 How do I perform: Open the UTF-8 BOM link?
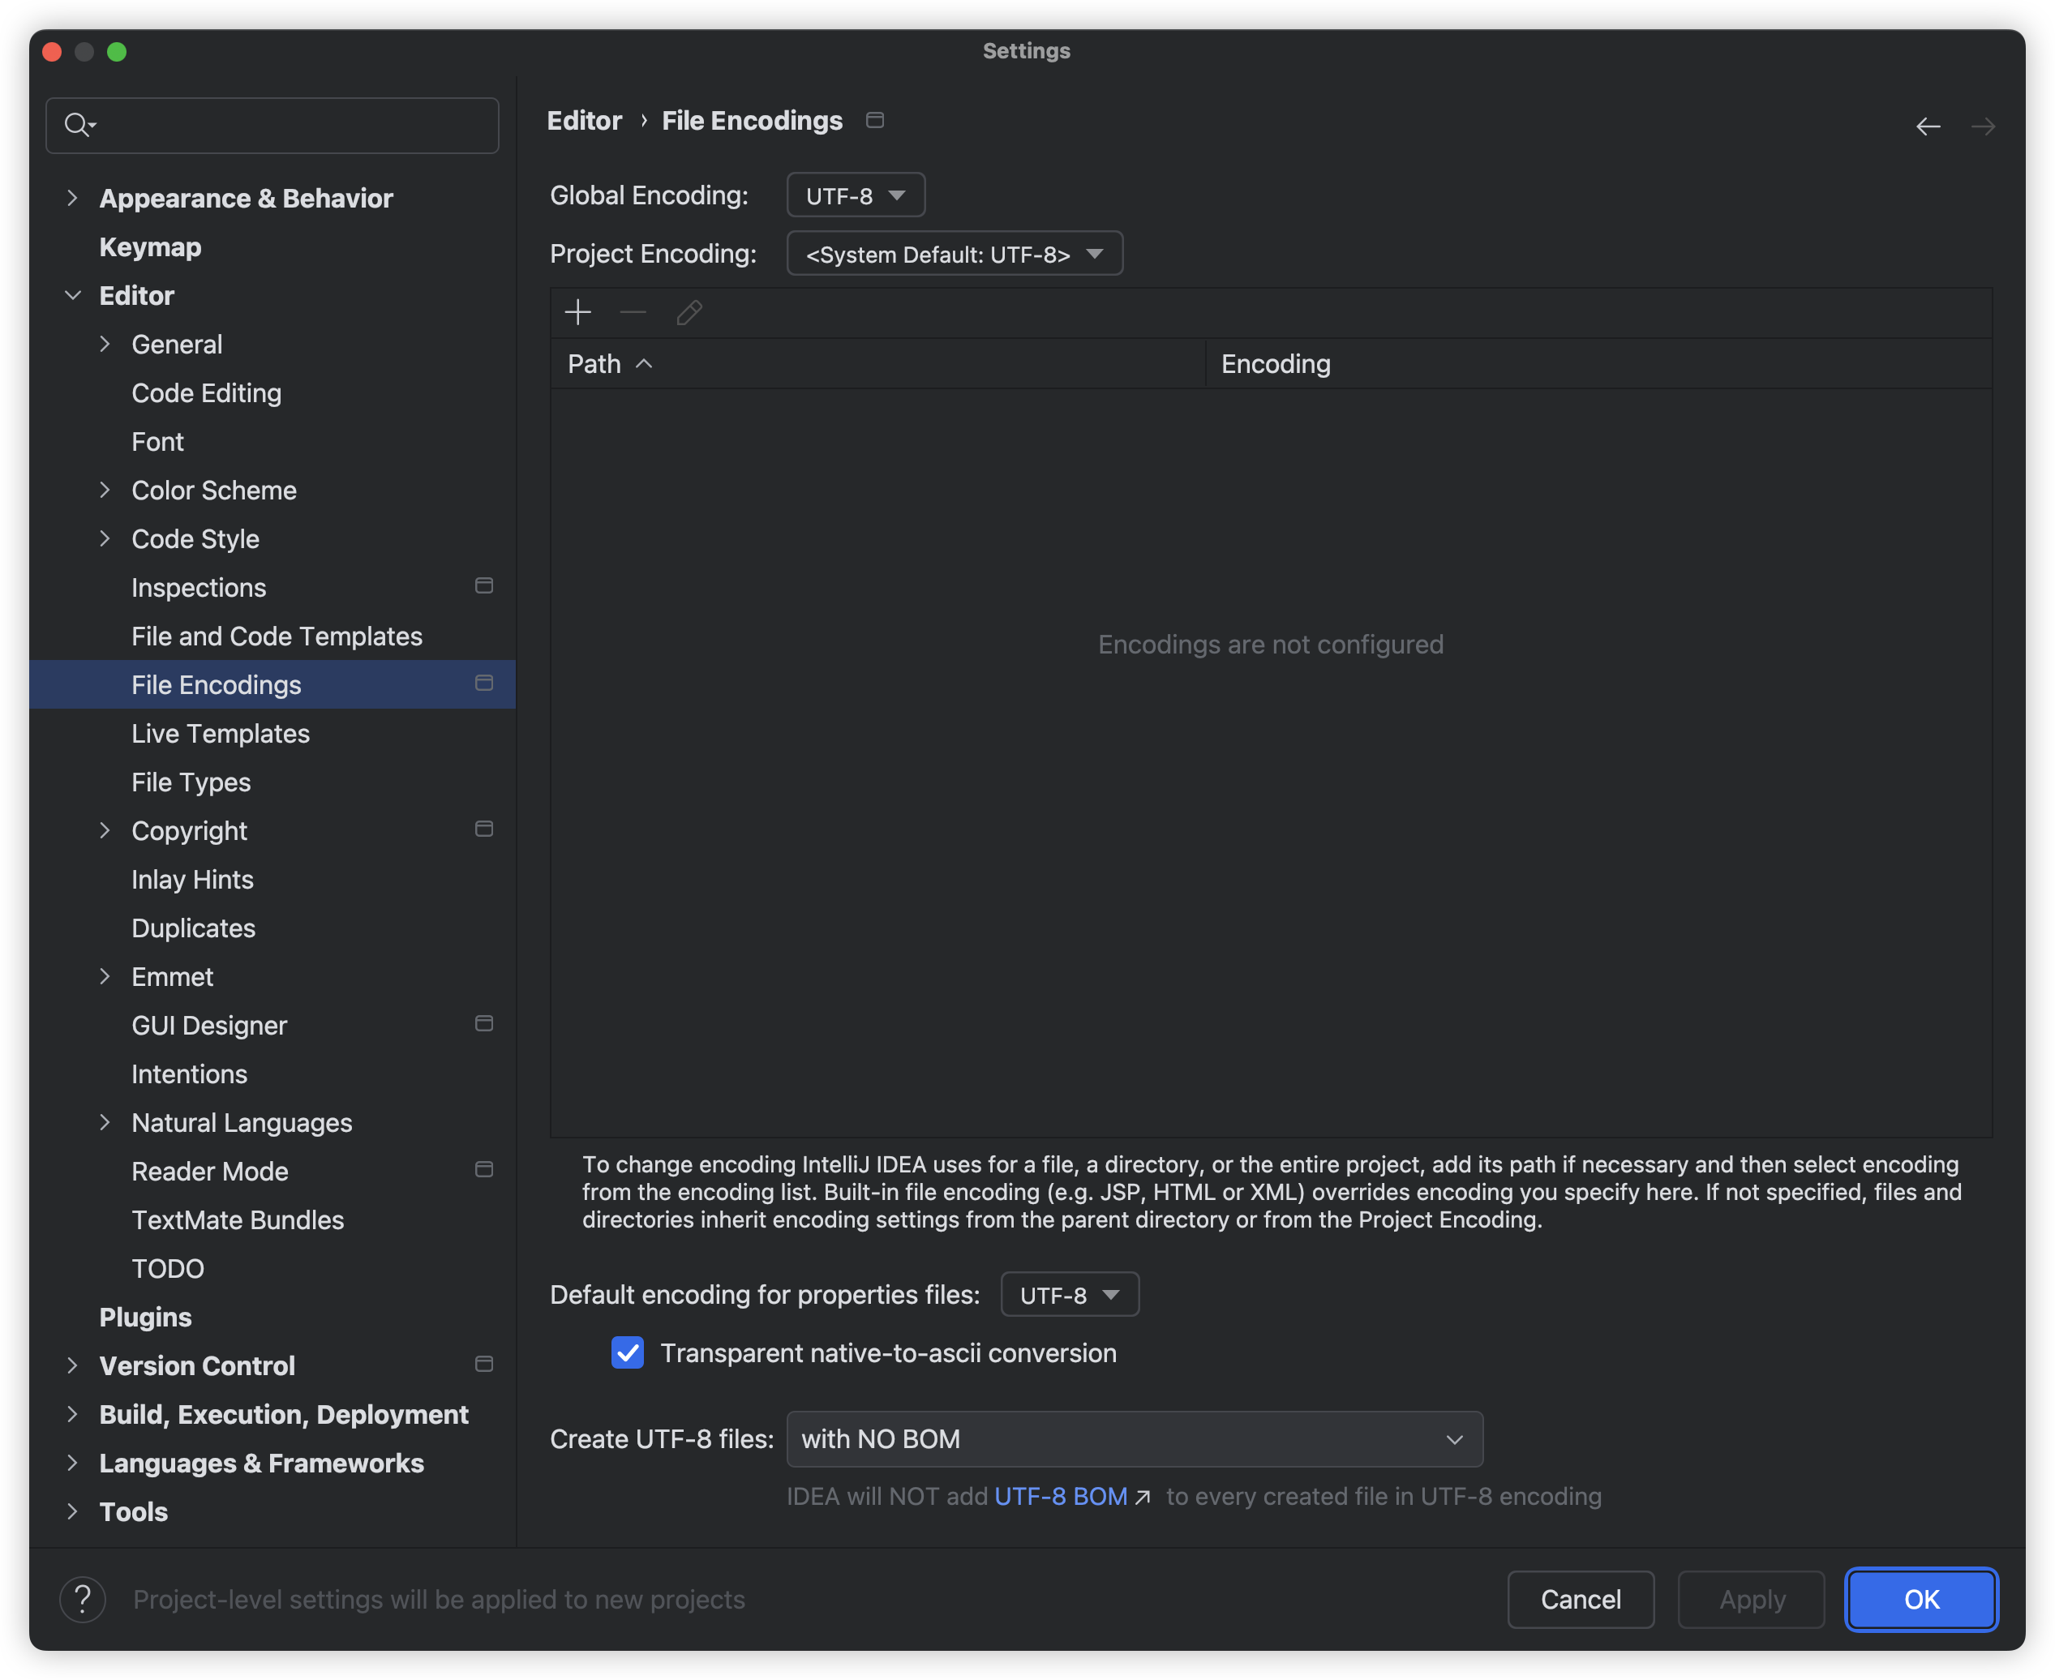[x=1061, y=1496]
